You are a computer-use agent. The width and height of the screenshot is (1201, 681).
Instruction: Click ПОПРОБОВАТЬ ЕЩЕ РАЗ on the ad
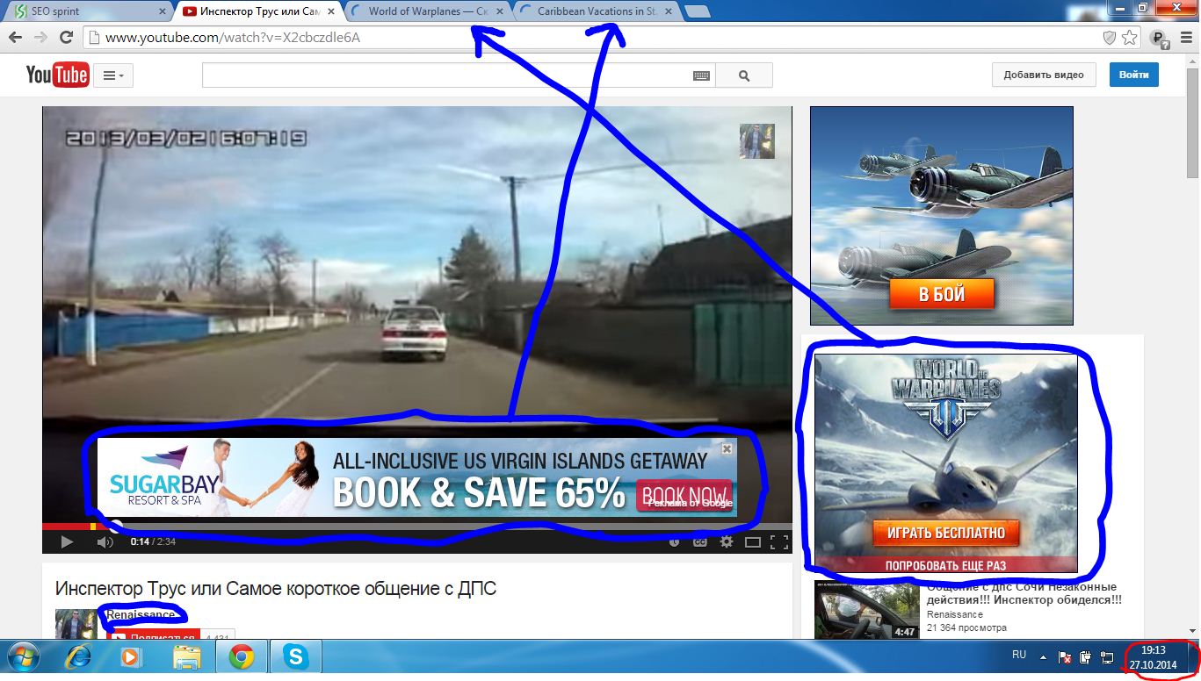[x=945, y=565]
